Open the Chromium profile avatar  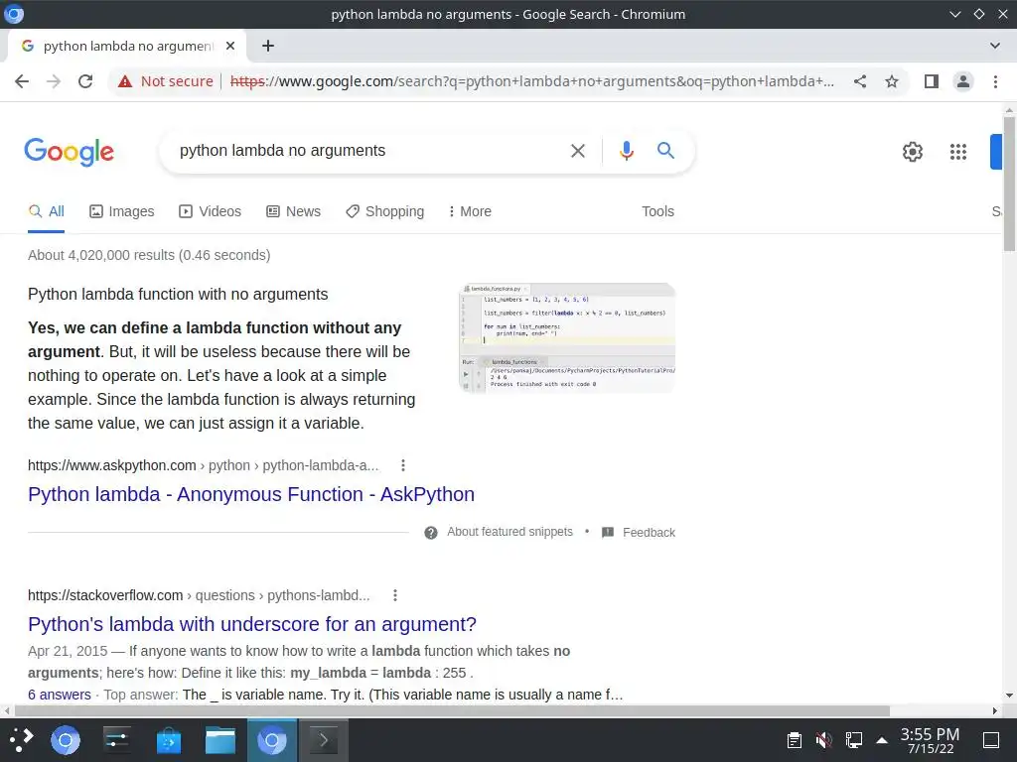(x=963, y=81)
